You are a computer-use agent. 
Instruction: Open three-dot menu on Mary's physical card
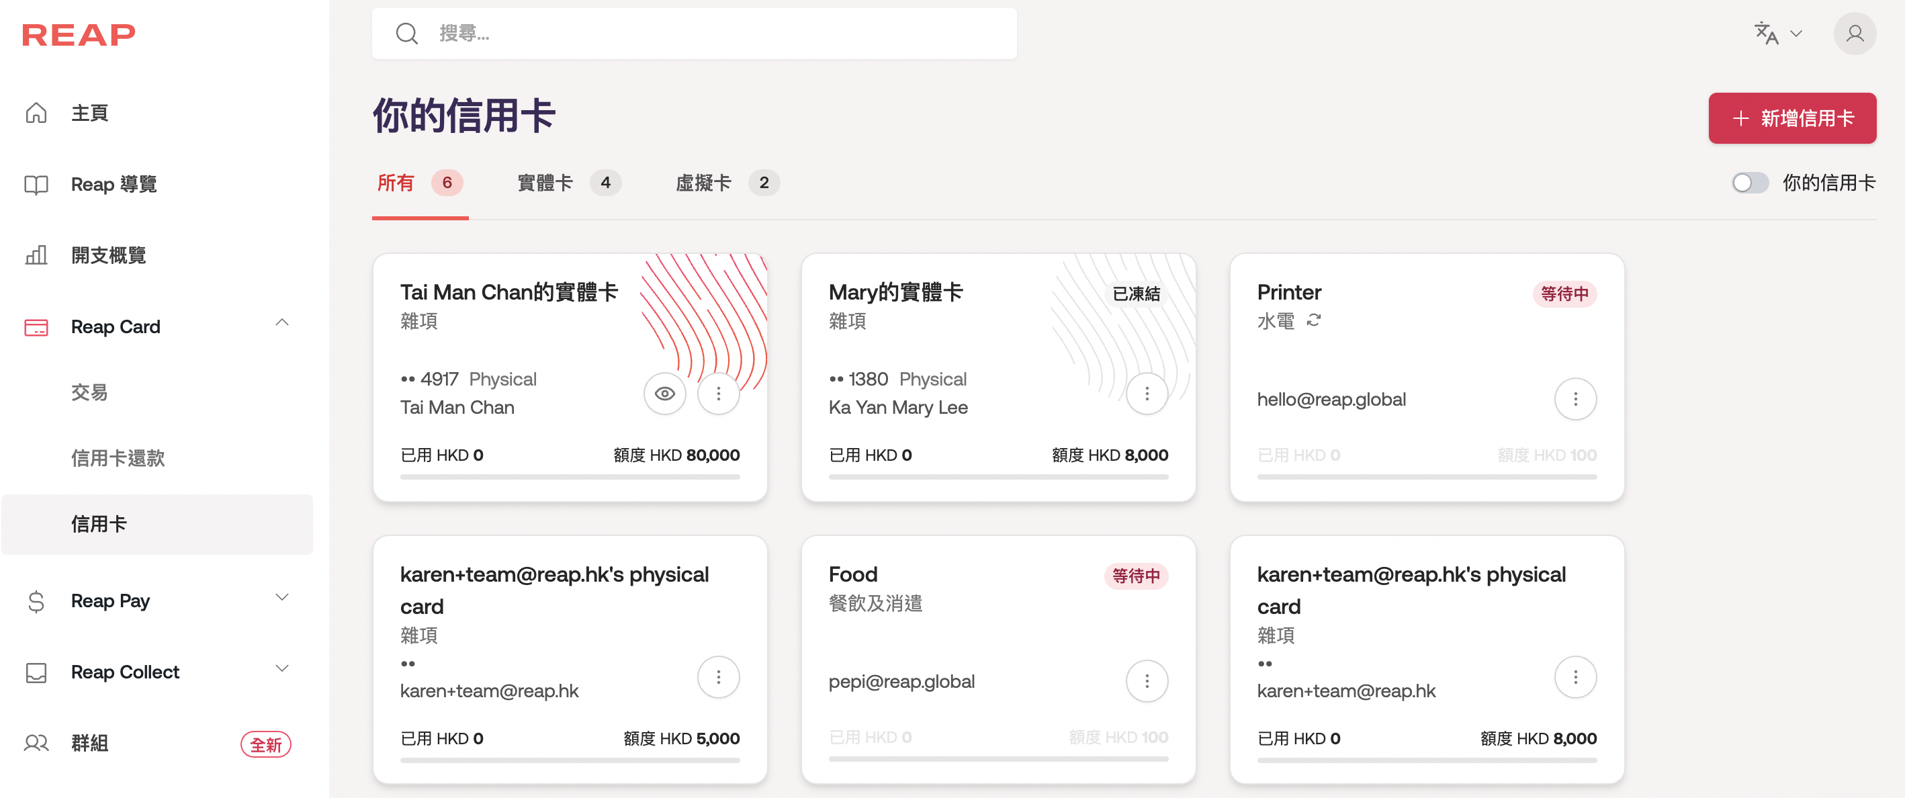(x=1146, y=394)
